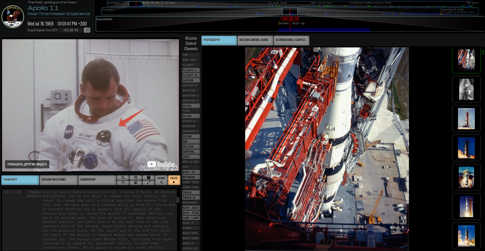Image resolution: width=485 pixels, height=251 pixels.
Task: Click the history clock icon
Action: (x=136, y=177)
